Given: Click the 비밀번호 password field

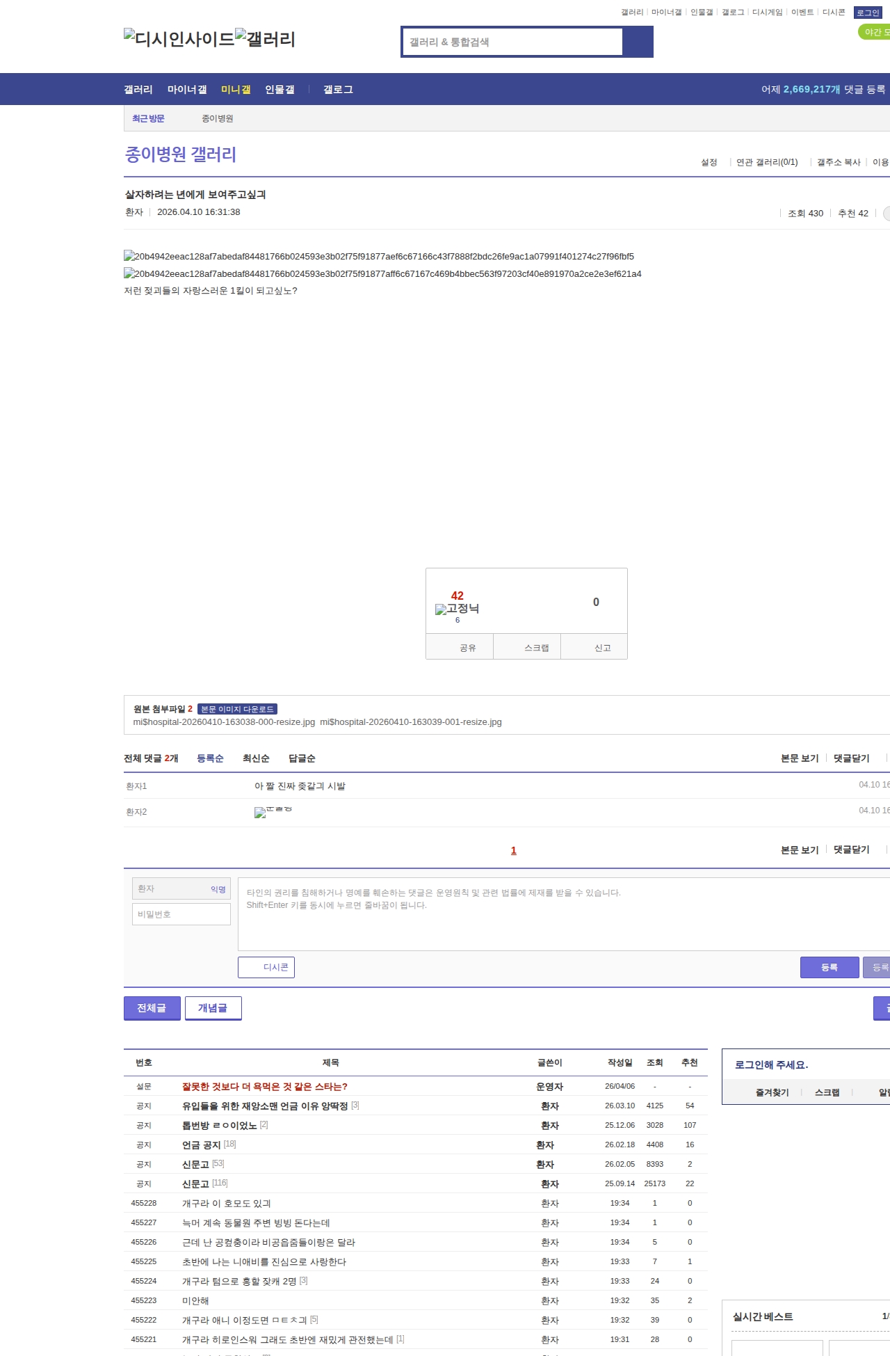Looking at the screenshot, I should point(181,914).
